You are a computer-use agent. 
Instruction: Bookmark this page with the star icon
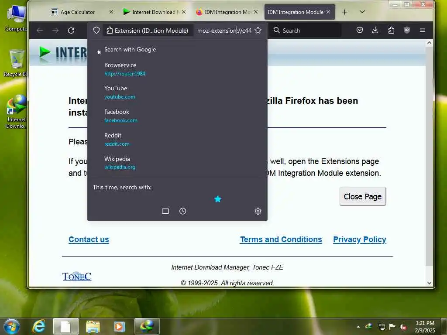tap(258, 30)
